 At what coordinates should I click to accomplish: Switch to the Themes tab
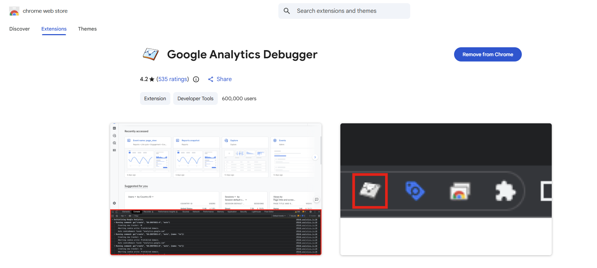[87, 29]
